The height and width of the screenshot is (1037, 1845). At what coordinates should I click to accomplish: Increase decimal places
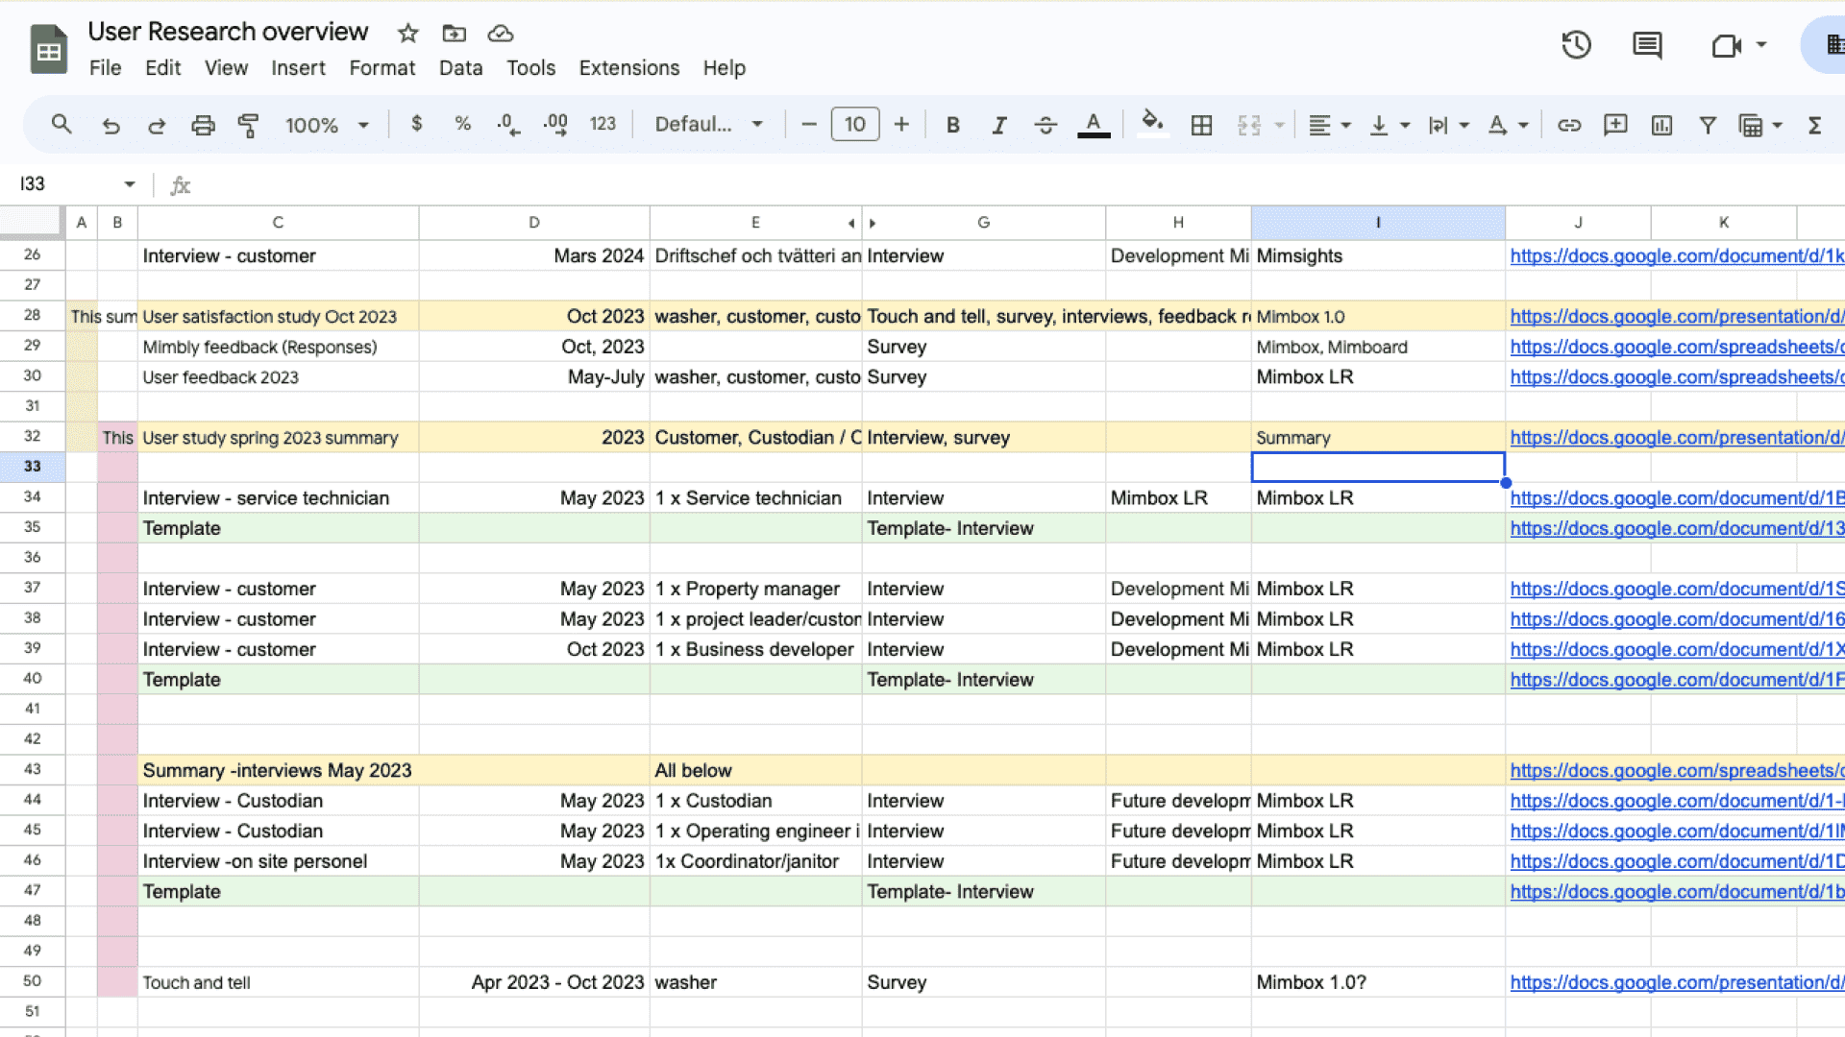555,124
